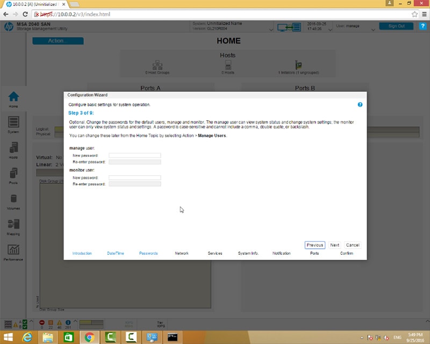Jump to the Date/Time wizard step
This screenshot has width=430, height=344.
click(x=116, y=253)
